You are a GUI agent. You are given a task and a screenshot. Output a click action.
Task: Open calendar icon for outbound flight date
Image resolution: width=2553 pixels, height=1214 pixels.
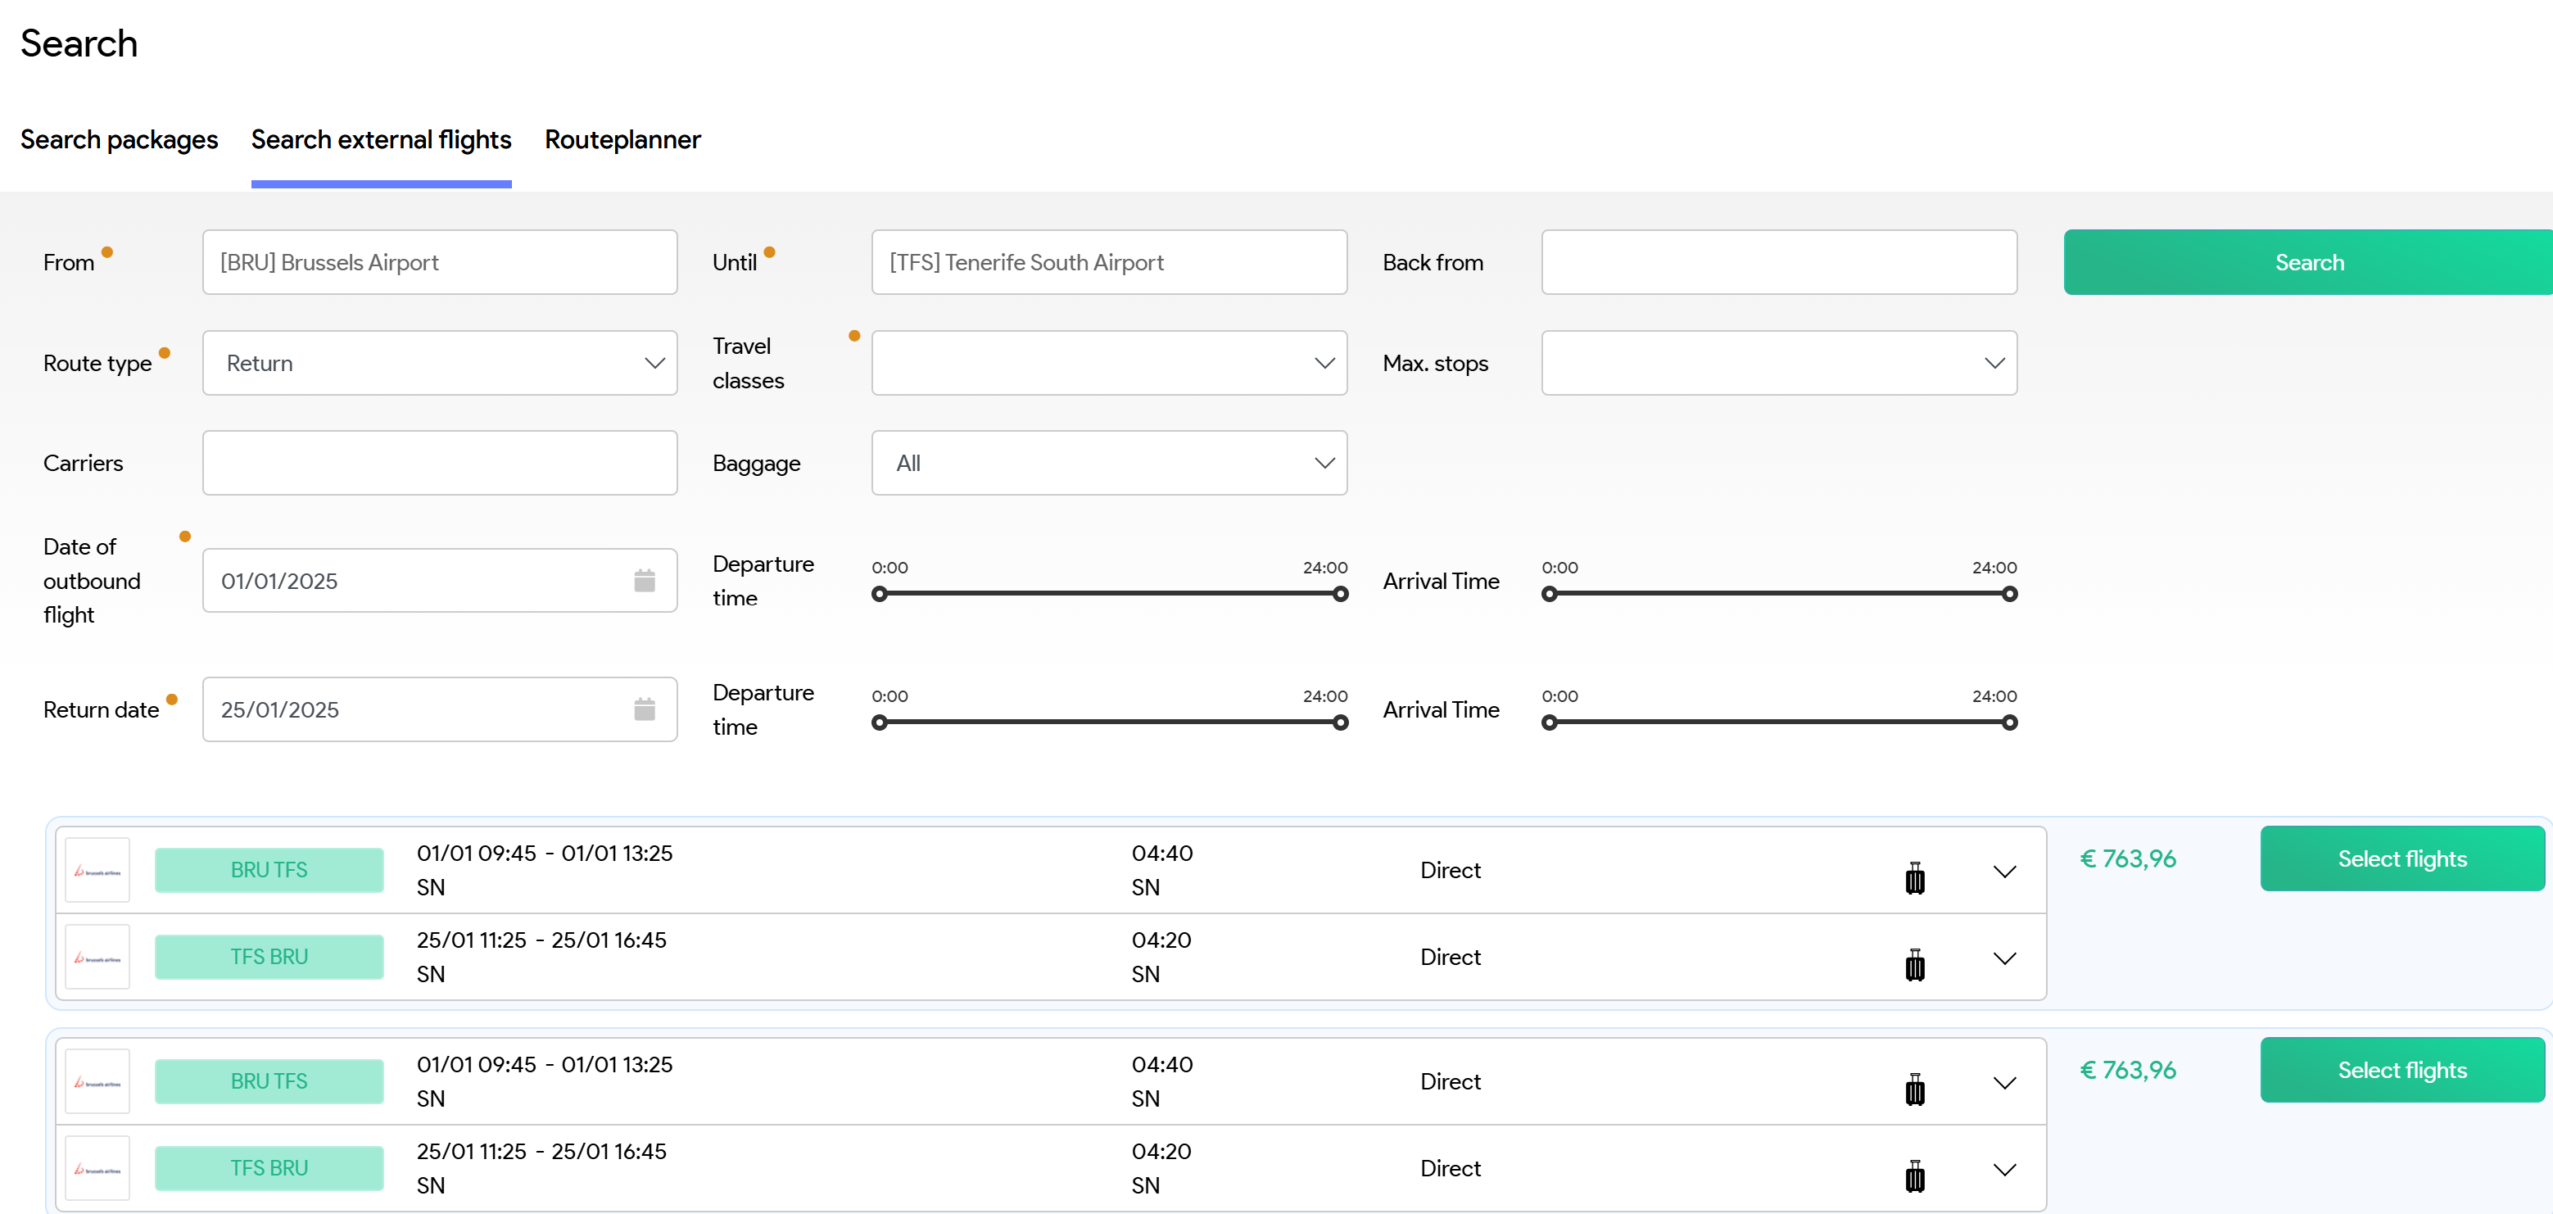pyautogui.click(x=645, y=581)
